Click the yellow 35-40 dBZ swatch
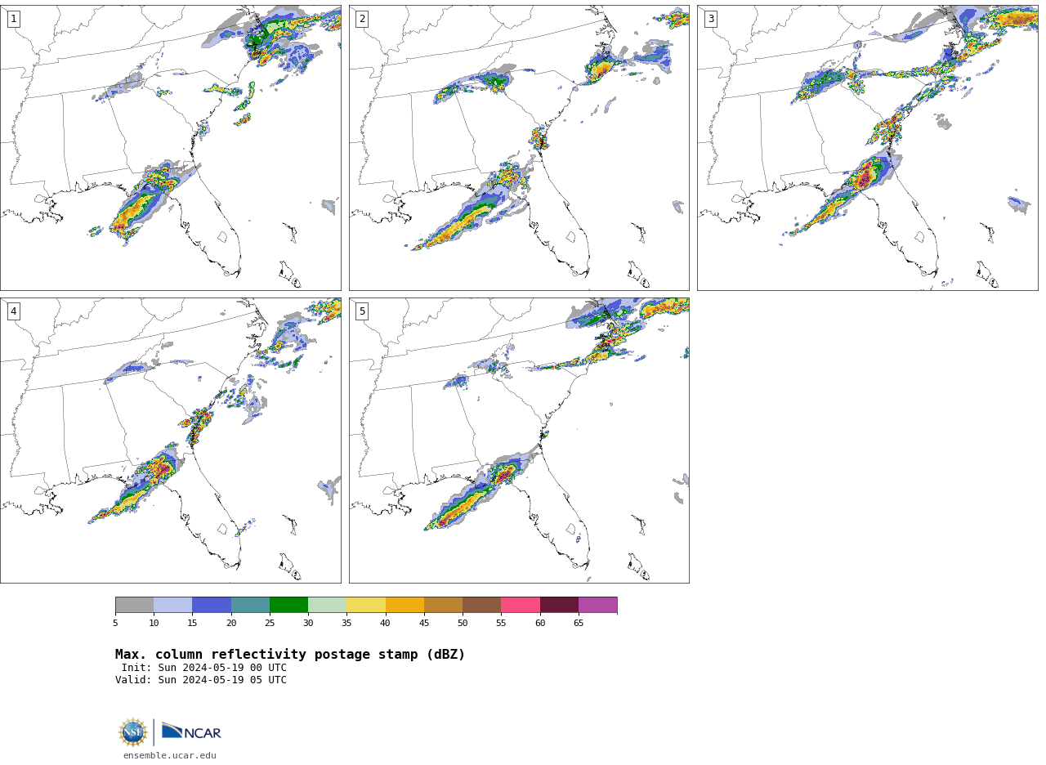 (x=366, y=605)
